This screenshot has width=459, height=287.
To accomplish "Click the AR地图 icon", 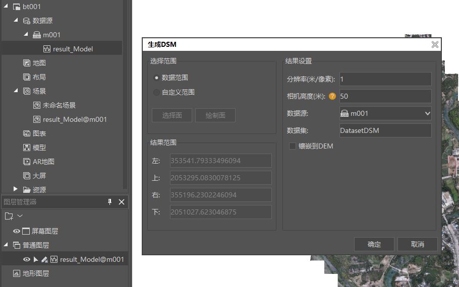I will click(x=27, y=162).
